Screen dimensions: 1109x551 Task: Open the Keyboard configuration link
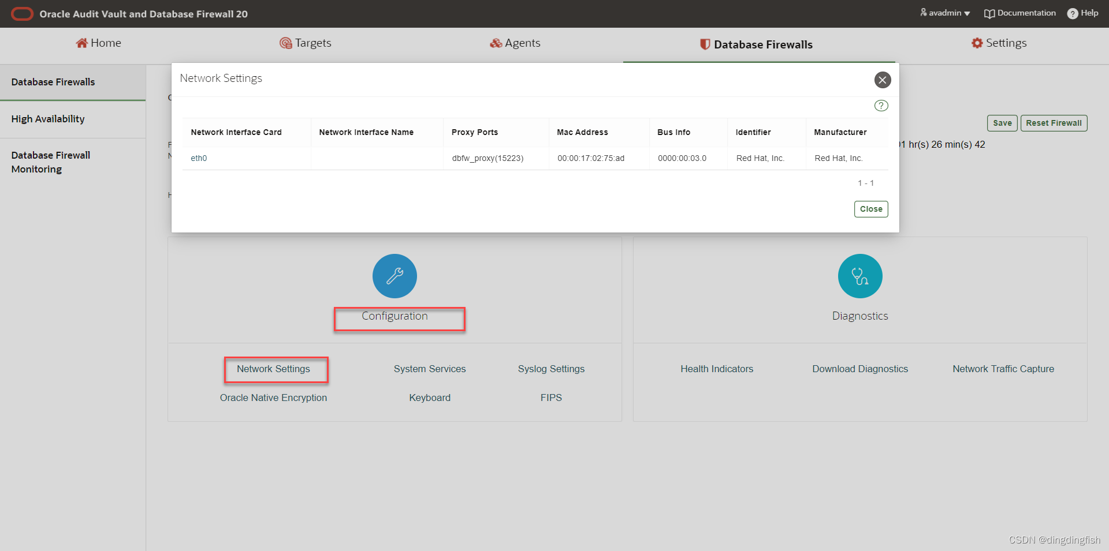[430, 398]
